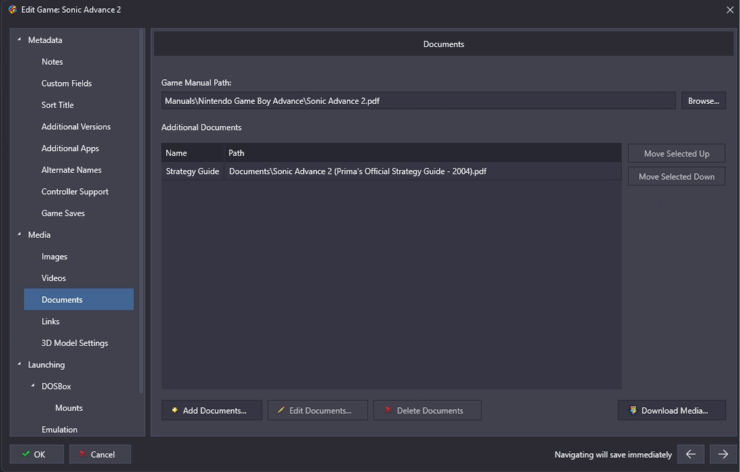
Task: Sort the documents by the Name column header
Action: click(192, 153)
